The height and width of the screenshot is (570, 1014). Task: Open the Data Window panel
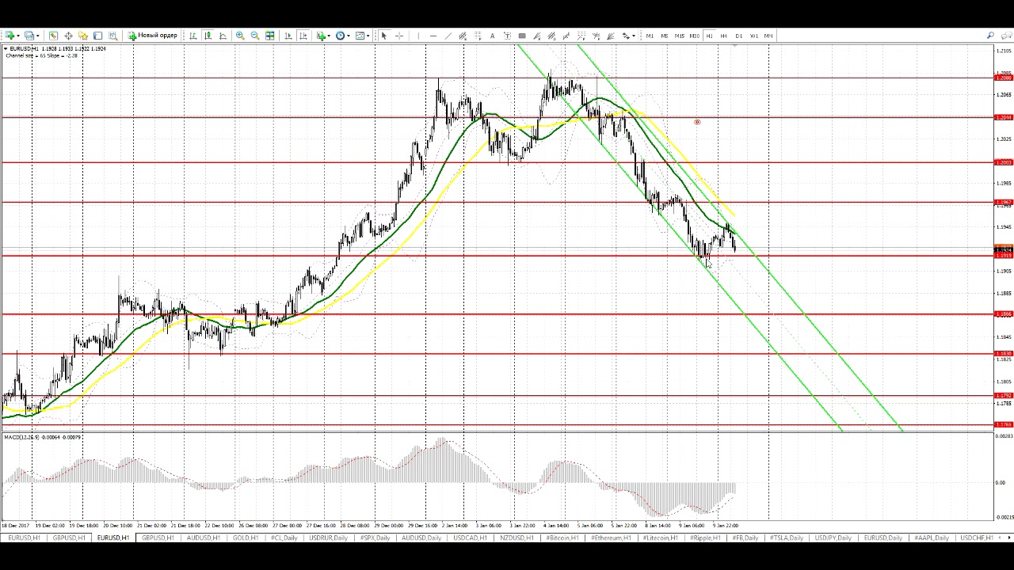(x=68, y=36)
